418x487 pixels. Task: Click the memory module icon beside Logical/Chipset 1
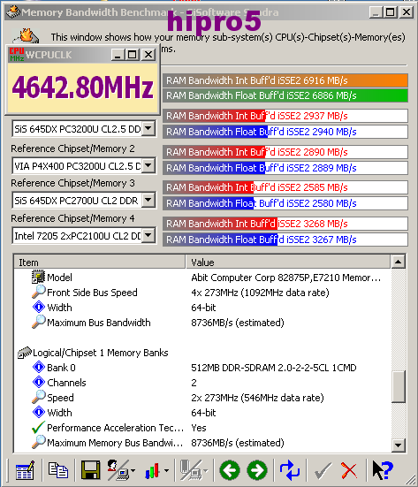pos(25,353)
